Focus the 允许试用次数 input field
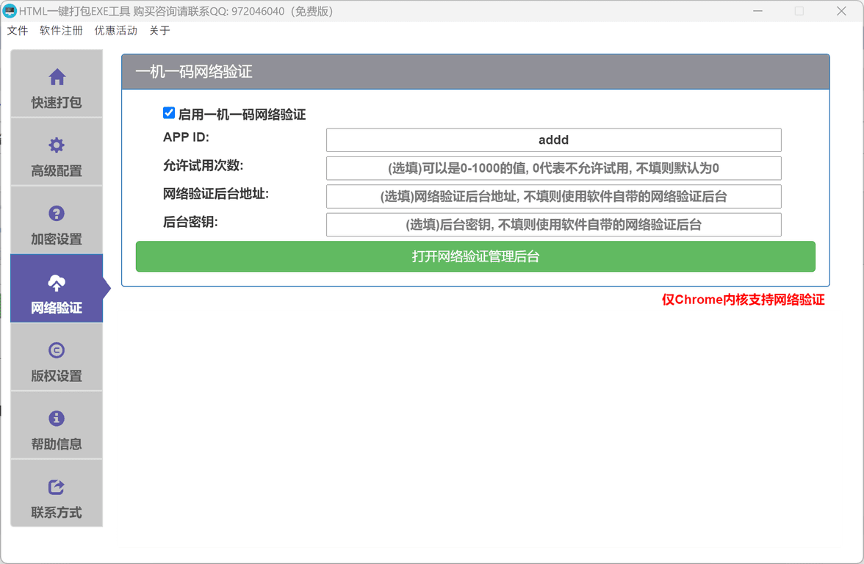 pyautogui.click(x=553, y=168)
